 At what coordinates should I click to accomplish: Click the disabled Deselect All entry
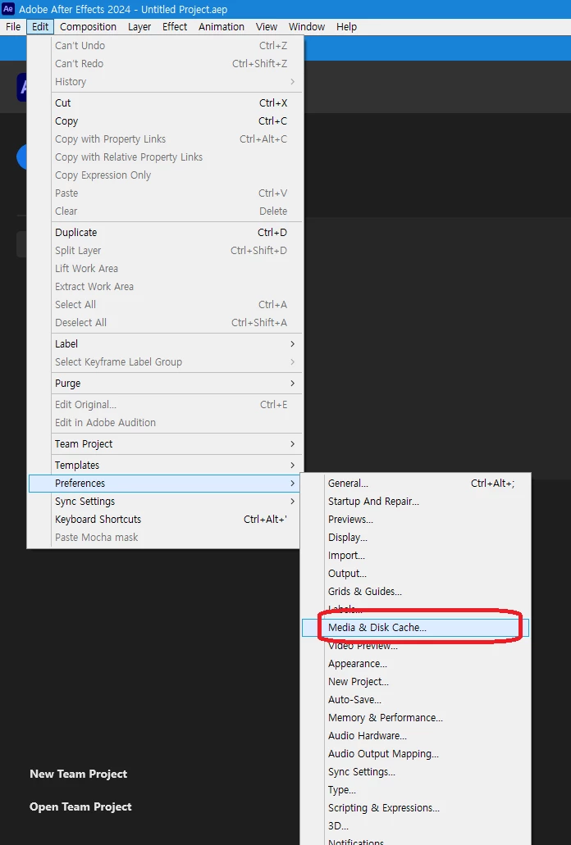[165, 322]
